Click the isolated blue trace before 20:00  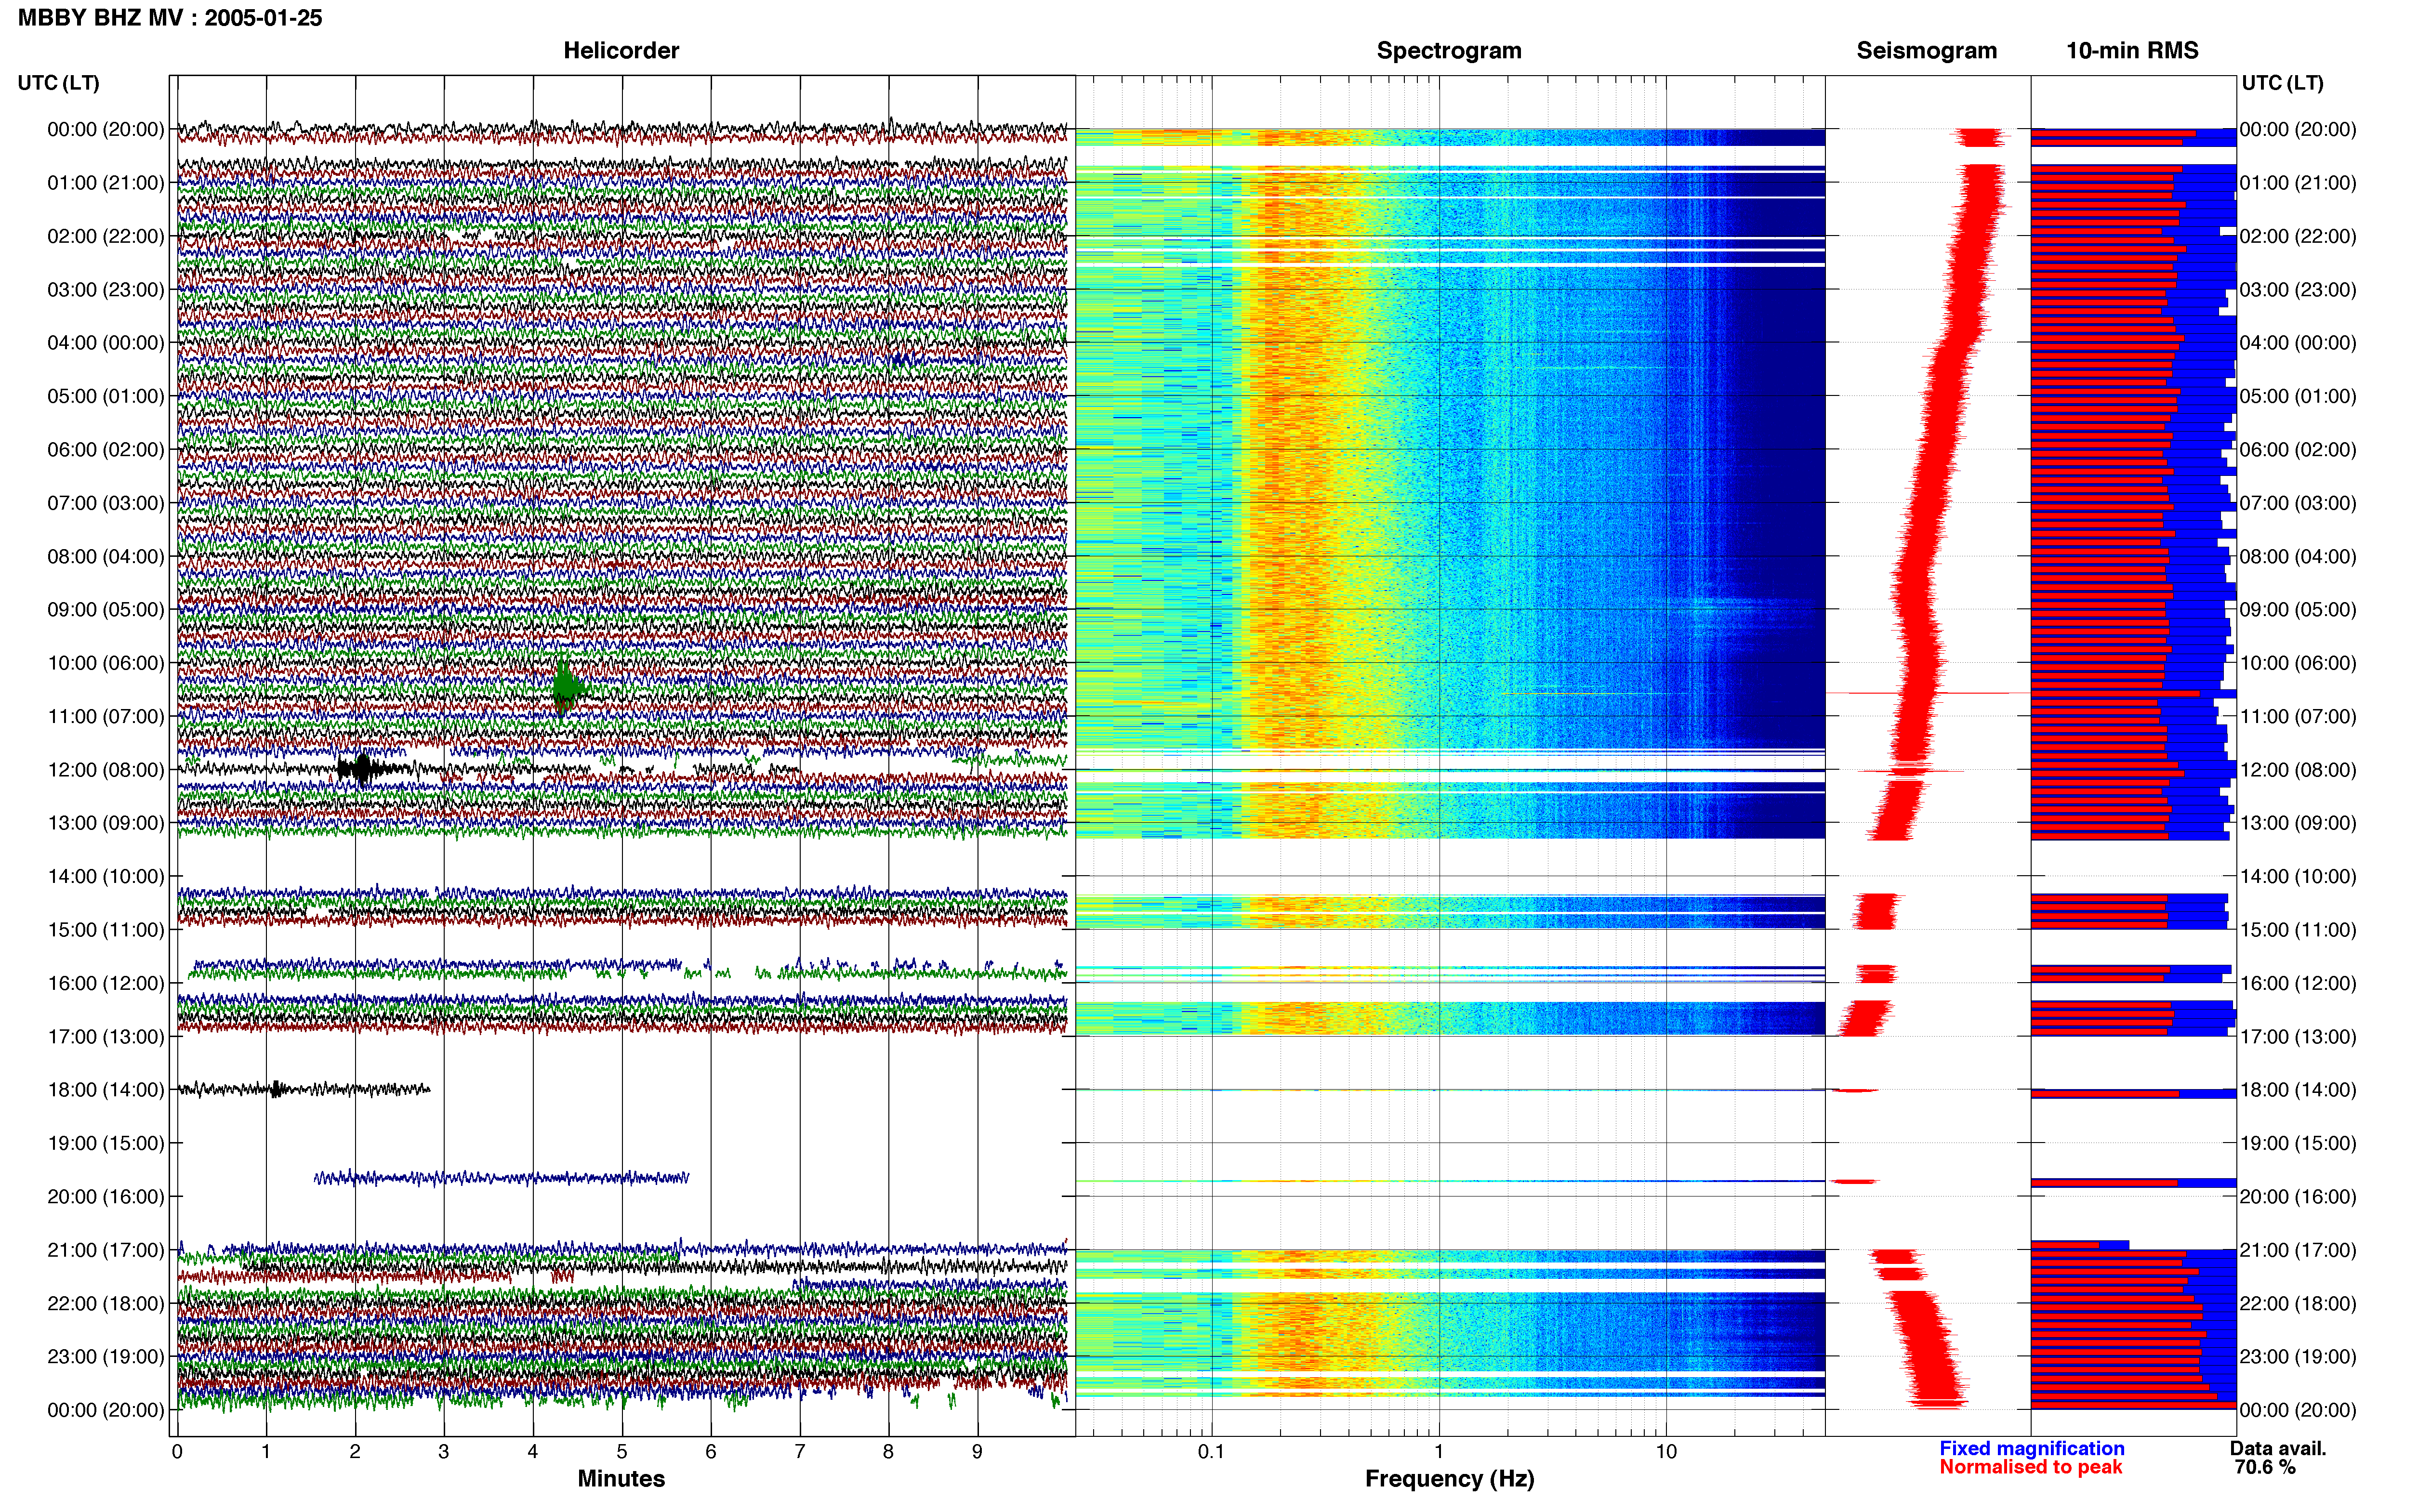point(501,1178)
